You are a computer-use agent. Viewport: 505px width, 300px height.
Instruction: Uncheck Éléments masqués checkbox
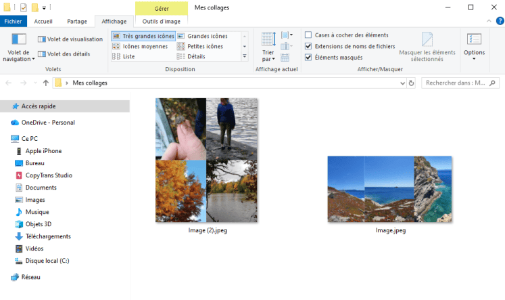tap(308, 58)
